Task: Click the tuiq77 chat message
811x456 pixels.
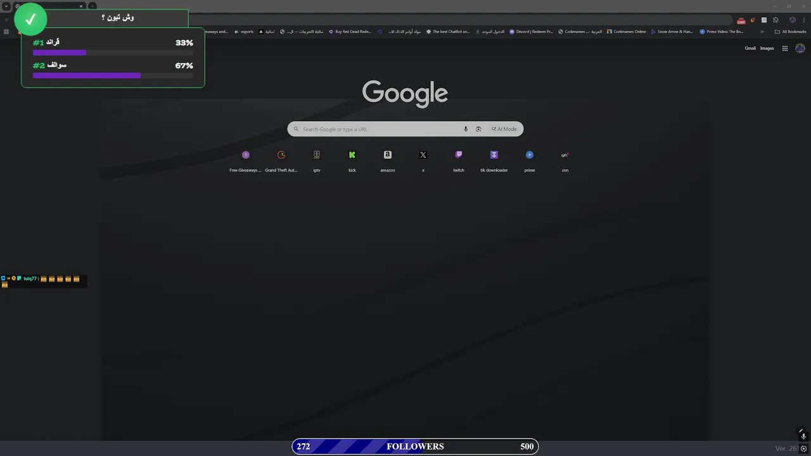Action: tap(43, 281)
